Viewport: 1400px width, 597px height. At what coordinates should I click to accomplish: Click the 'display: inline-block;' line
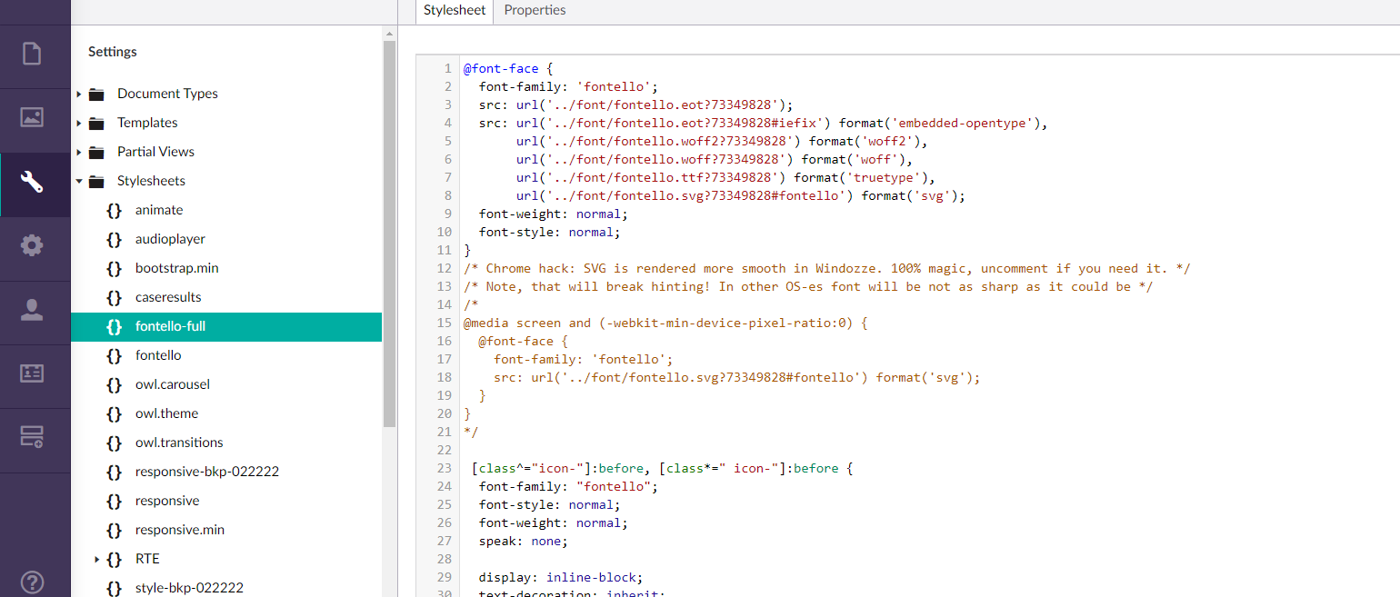coord(561,577)
